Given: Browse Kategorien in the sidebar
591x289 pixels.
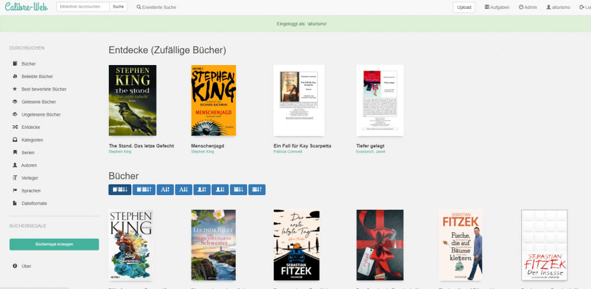Looking at the screenshot, I should click(x=28, y=140).
